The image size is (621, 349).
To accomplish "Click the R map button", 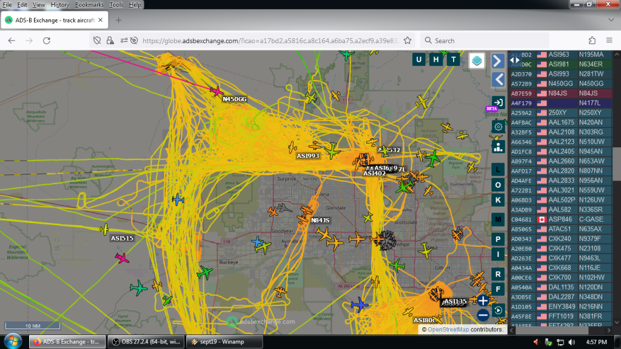I will pyautogui.click(x=498, y=274).
